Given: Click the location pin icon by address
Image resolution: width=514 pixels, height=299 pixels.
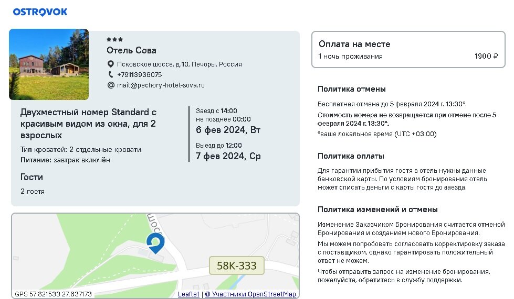Looking at the screenshot, I should point(111,64).
